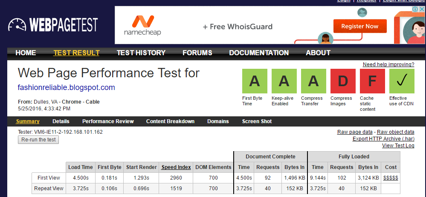Switch to the Details tab

(x=61, y=121)
